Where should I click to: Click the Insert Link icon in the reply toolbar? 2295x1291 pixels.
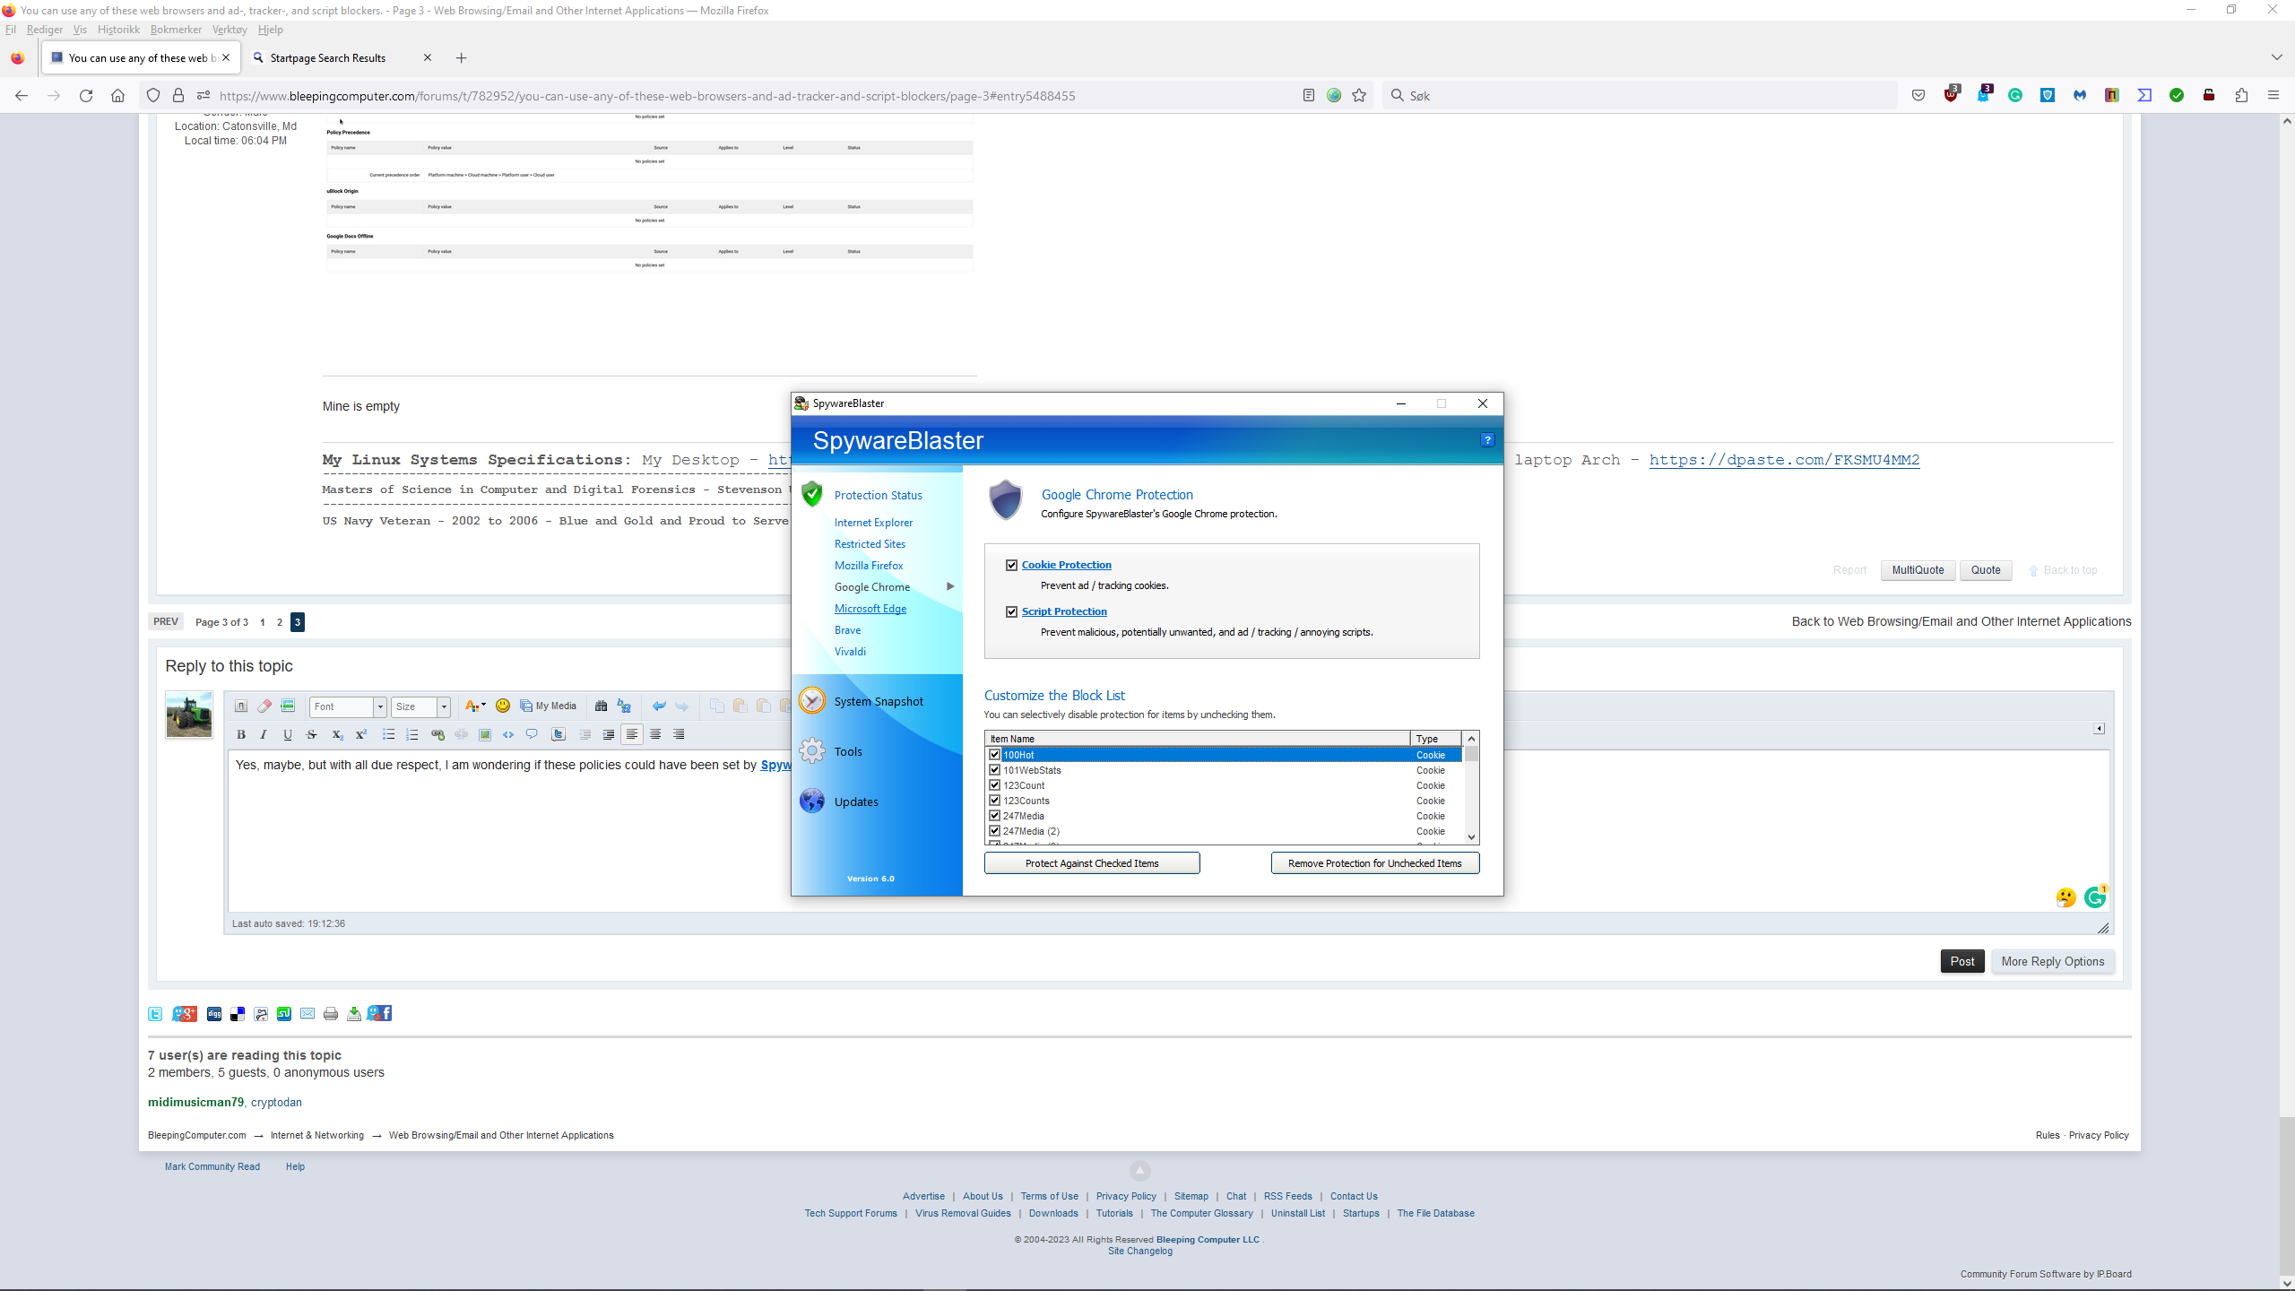pyautogui.click(x=437, y=734)
